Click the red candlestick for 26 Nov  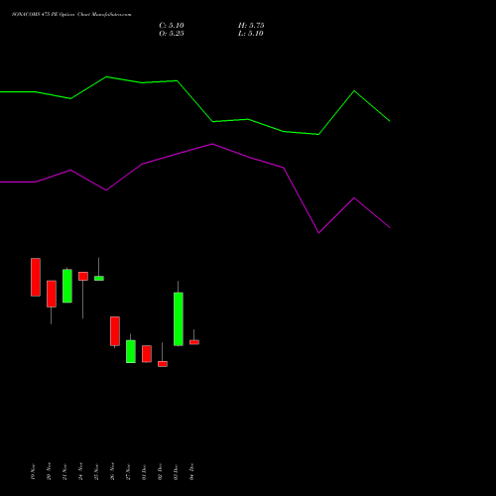pos(115,331)
